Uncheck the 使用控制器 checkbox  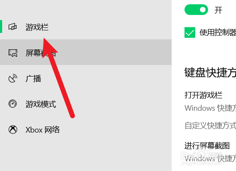tap(190, 32)
